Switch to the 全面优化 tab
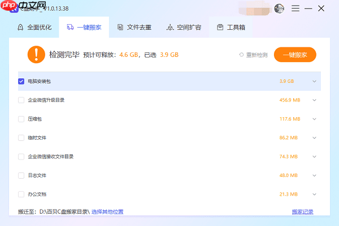 34,28
